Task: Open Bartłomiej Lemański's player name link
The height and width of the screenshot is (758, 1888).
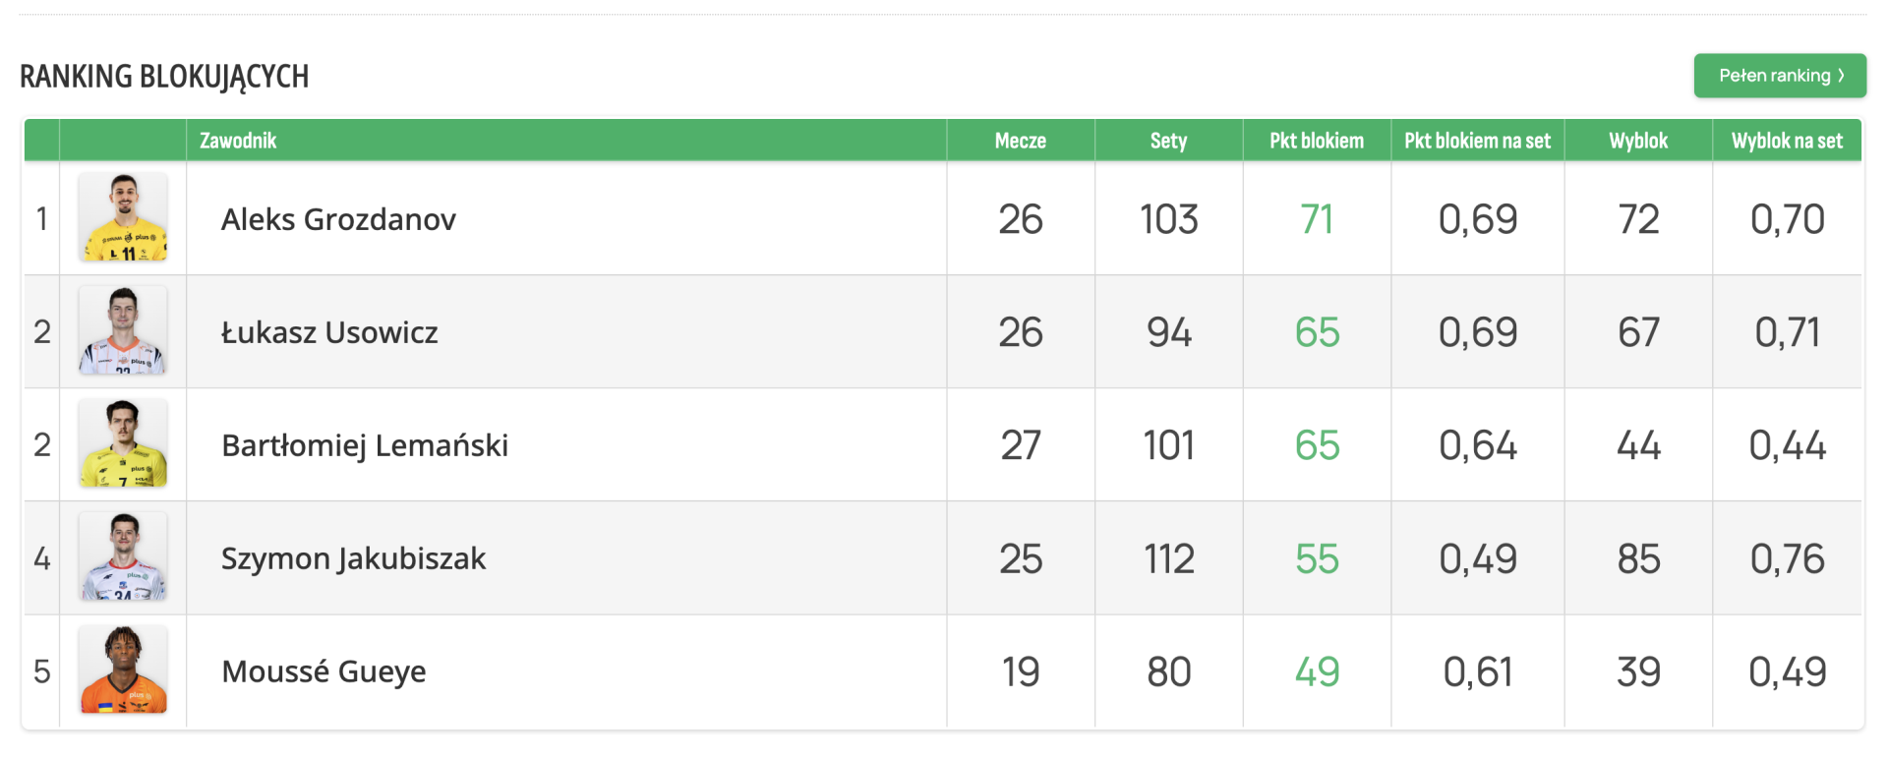Action: [365, 445]
